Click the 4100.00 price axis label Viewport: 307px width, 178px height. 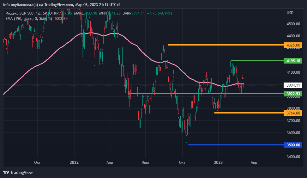click(x=293, y=72)
